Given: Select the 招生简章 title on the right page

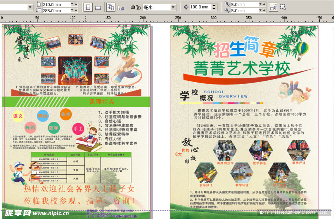Looking at the screenshot, I should tap(245, 47).
